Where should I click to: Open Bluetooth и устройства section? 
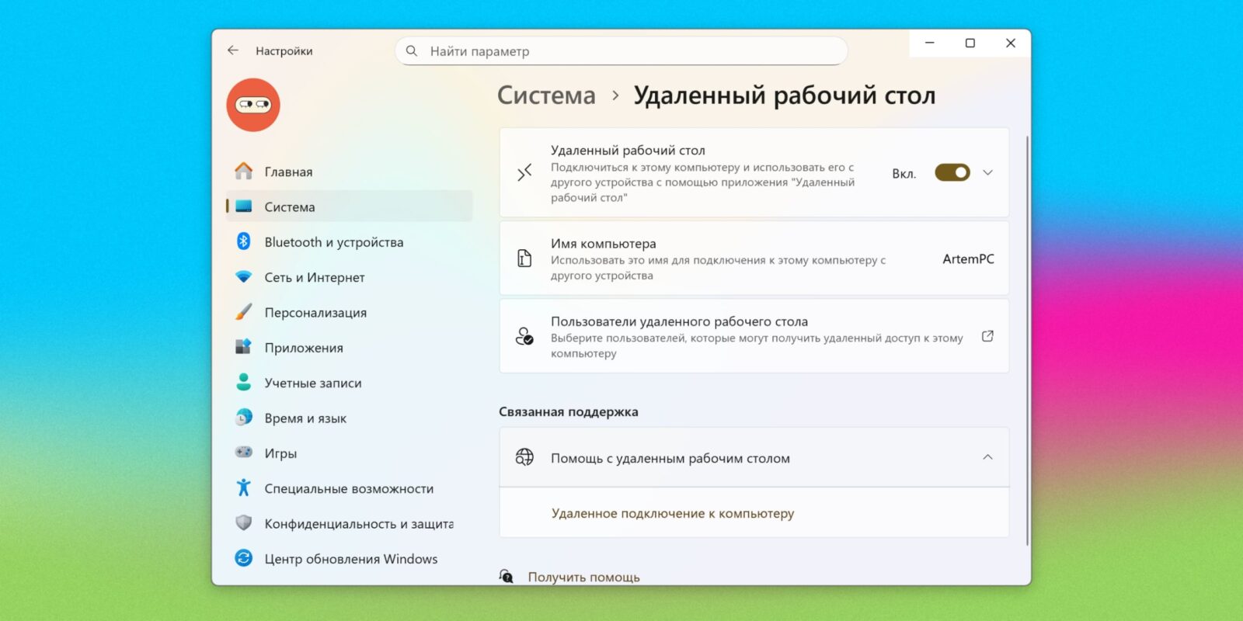349,242
